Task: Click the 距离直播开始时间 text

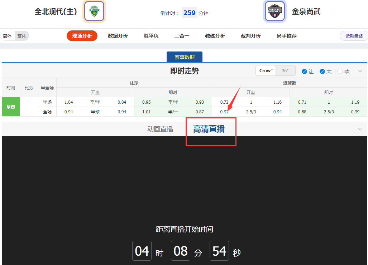Action: 185,229
